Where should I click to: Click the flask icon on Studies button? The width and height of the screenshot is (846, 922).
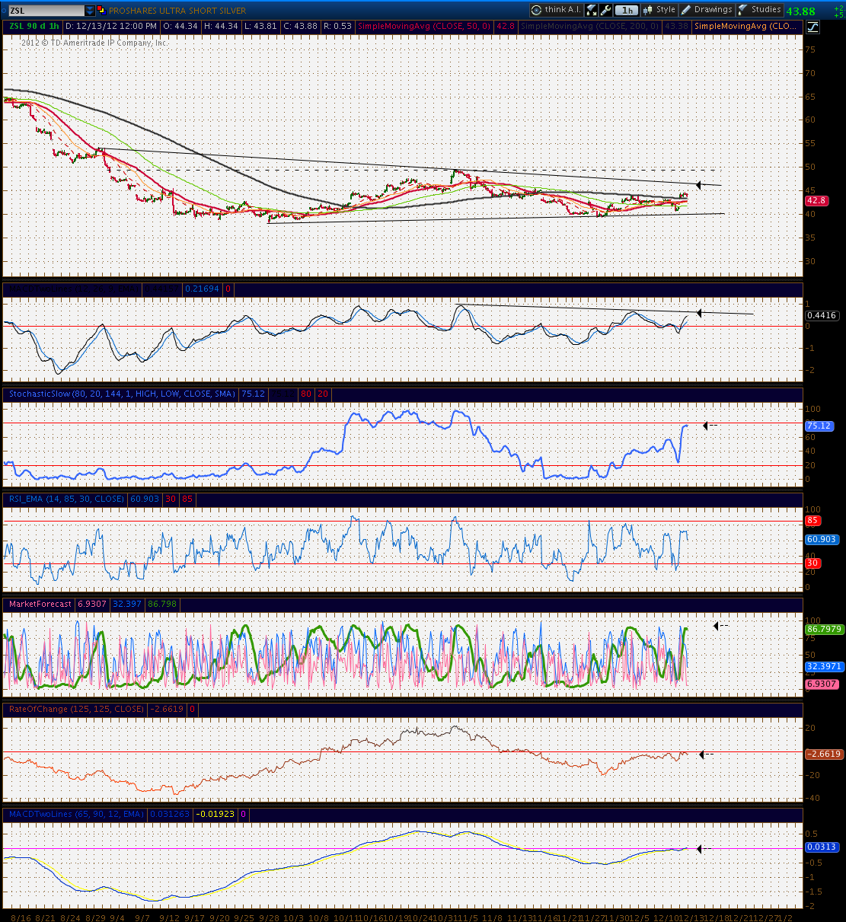[743, 10]
